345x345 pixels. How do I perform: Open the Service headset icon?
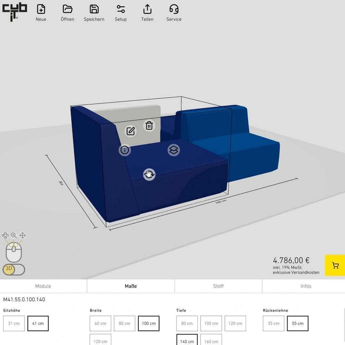point(174,9)
